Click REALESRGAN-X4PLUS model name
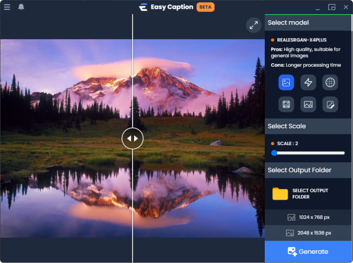353x263 pixels. (x=302, y=40)
